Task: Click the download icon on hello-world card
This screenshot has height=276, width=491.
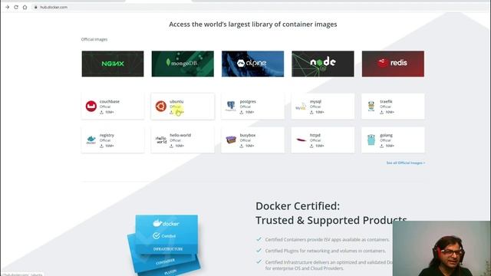Action: point(171,146)
